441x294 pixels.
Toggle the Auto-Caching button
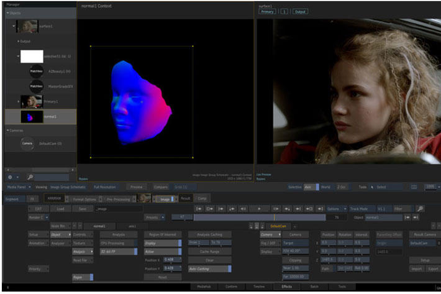click(x=210, y=269)
